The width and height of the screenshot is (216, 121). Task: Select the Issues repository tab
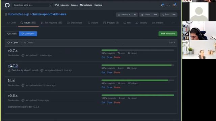pyautogui.click(x=28, y=23)
